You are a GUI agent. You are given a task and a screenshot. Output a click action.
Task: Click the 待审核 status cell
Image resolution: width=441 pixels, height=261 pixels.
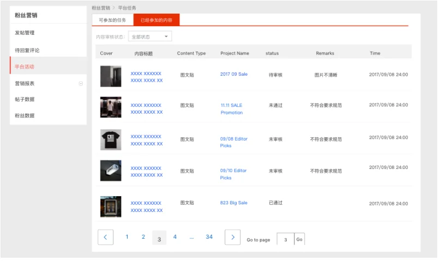275,75
